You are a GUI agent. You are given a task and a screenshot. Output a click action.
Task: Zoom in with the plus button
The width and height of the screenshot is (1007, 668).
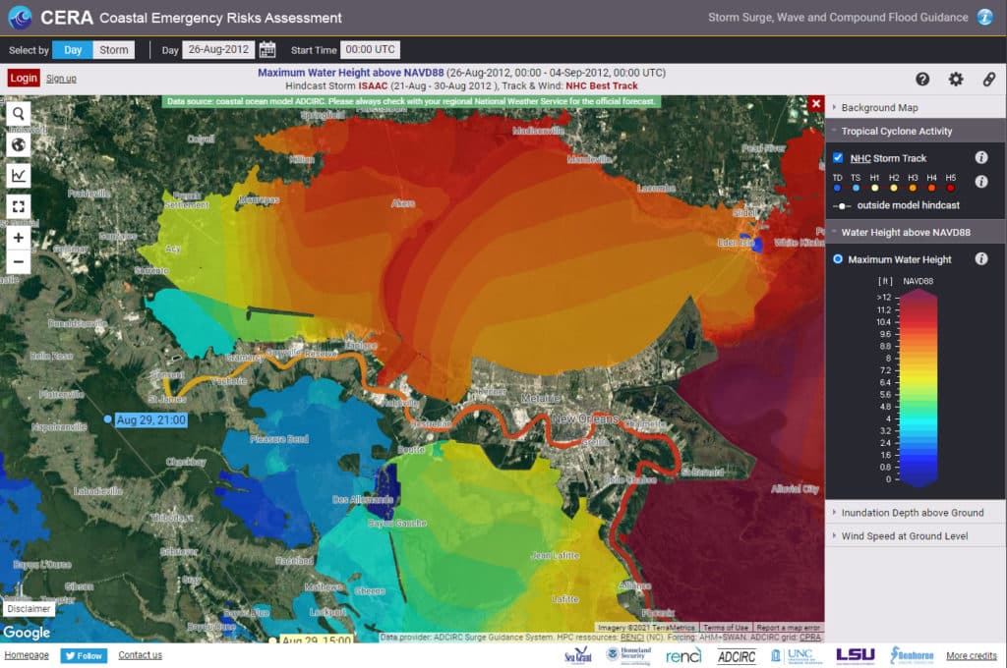[19, 238]
